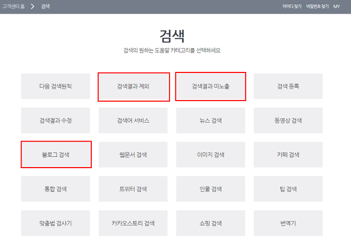Image resolution: width=351 pixels, height=246 pixels.
Task: Select the 검색어 서비스 category
Action: pos(133,121)
